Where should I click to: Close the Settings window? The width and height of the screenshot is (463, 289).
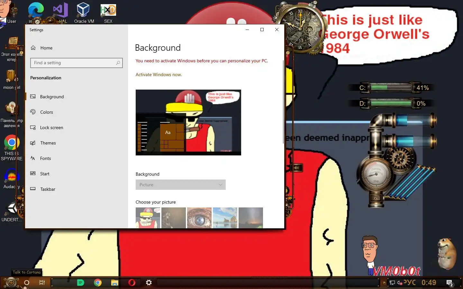click(x=277, y=30)
